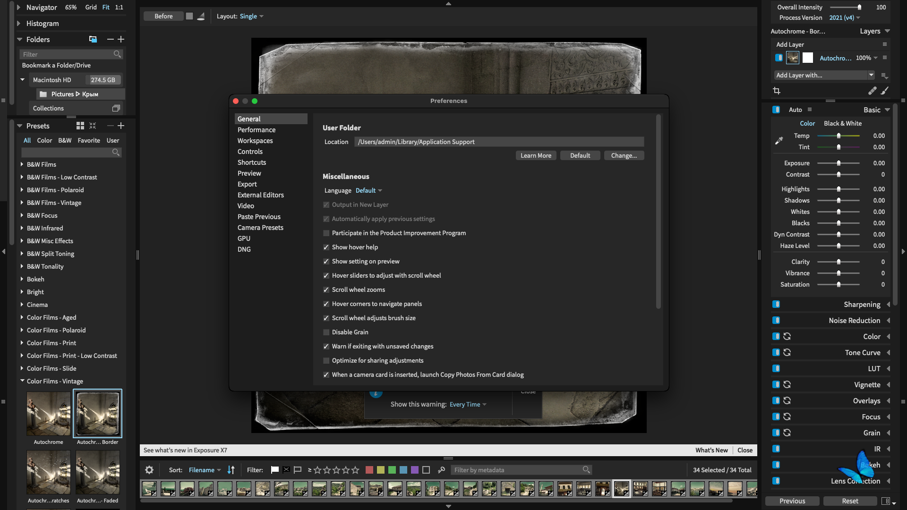Click the crop tool icon
The width and height of the screenshot is (907, 510).
(777, 91)
